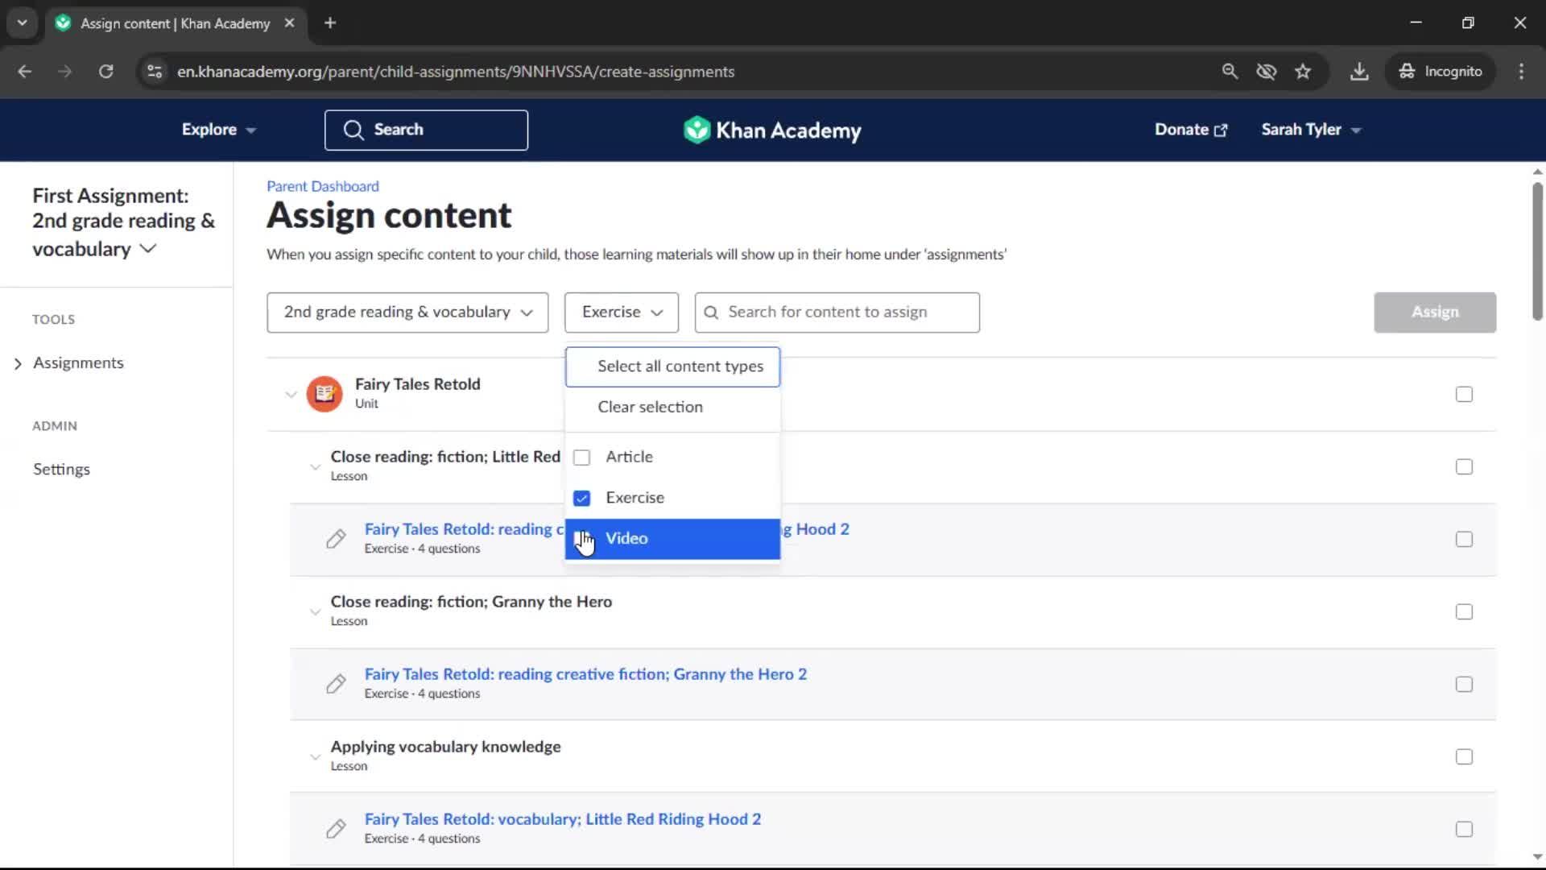The image size is (1546, 870).
Task: Click the Close reading: fiction; Granny the Hero title
Action: (x=471, y=602)
